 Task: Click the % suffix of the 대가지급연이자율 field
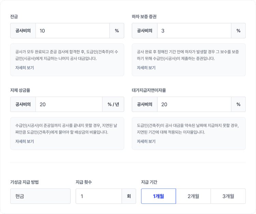(x=238, y=104)
